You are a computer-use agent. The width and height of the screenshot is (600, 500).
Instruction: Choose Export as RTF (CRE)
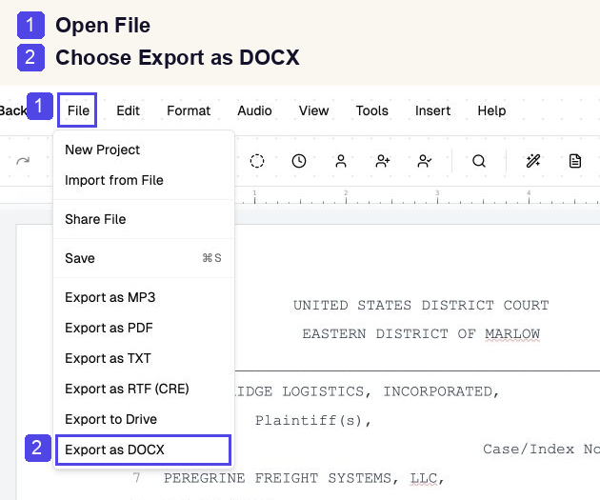pos(144,389)
